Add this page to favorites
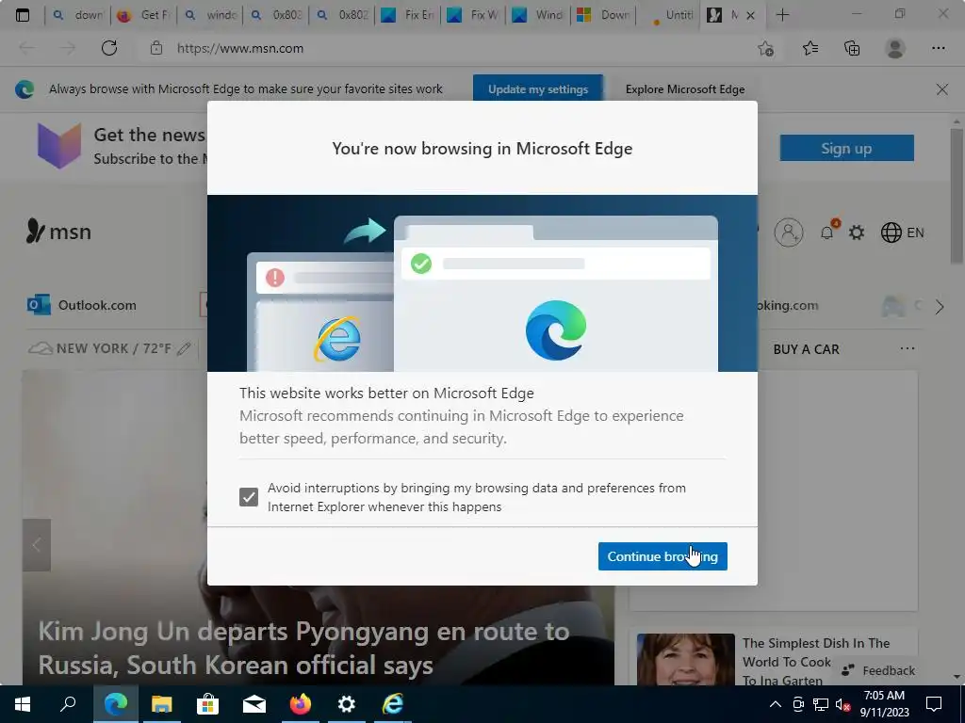The width and height of the screenshot is (965, 723). tap(765, 48)
